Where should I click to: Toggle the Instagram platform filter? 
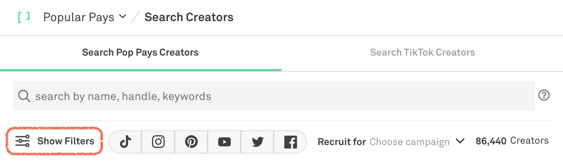click(x=158, y=142)
